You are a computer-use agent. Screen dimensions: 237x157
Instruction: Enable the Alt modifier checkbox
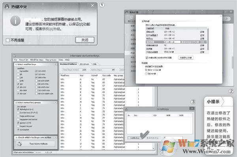tap(18, 74)
